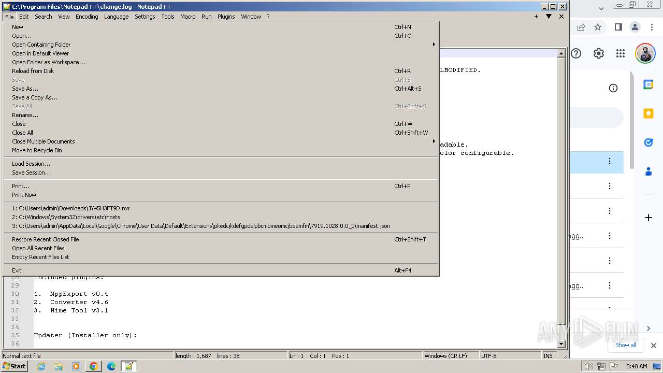The image size is (663, 373).
Task: Bookmark page with Chrome star icon
Action: click(x=598, y=27)
